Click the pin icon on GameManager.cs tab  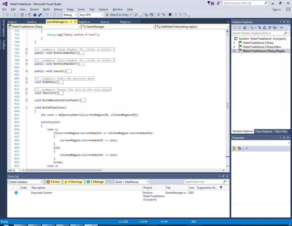click(x=71, y=22)
